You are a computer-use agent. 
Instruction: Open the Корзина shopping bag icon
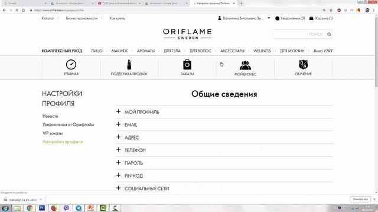(x=311, y=18)
